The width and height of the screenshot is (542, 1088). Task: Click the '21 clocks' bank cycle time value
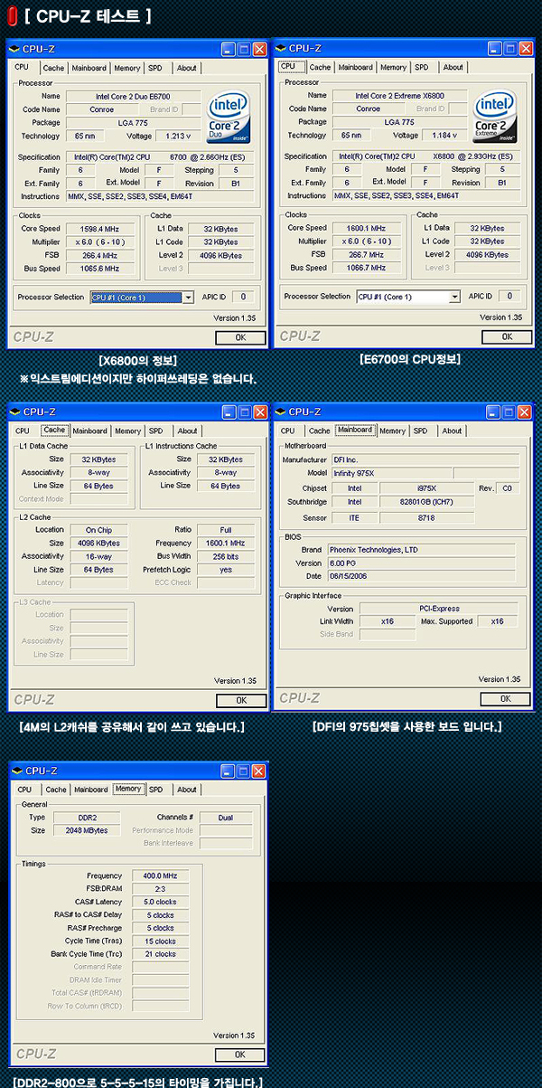coord(159,954)
